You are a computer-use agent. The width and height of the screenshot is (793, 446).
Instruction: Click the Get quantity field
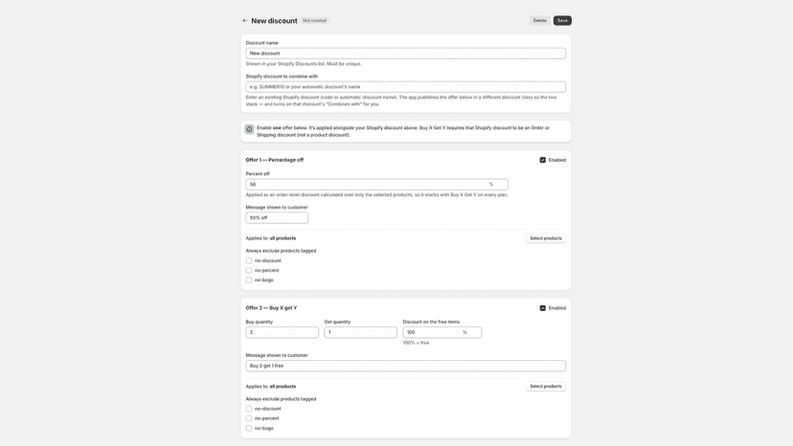click(361, 332)
